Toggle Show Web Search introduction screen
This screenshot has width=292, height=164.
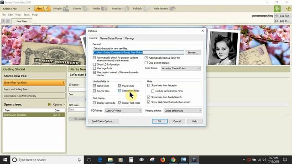tap(149, 102)
